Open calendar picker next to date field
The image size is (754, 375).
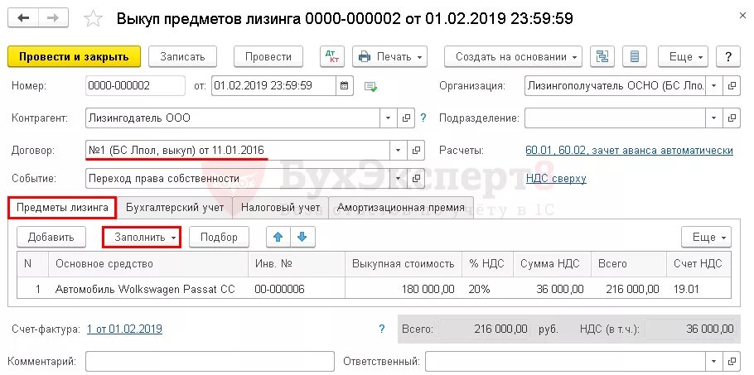point(345,86)
